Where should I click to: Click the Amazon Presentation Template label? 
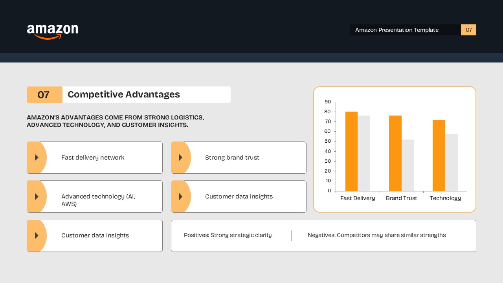397,30
